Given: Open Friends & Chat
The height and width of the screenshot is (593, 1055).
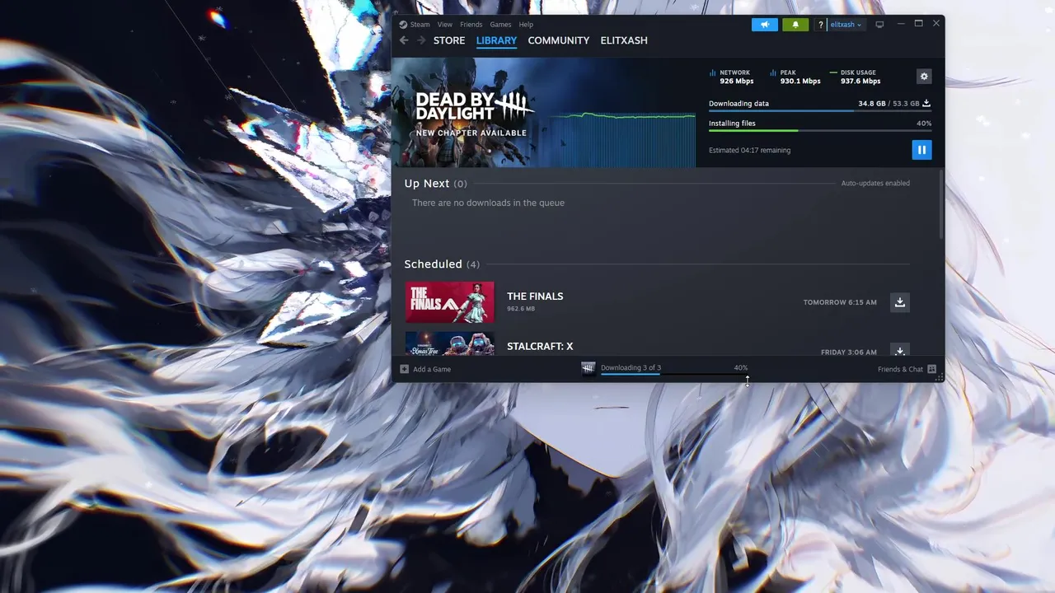Looking at the screenshot, I should pos(907,369).
